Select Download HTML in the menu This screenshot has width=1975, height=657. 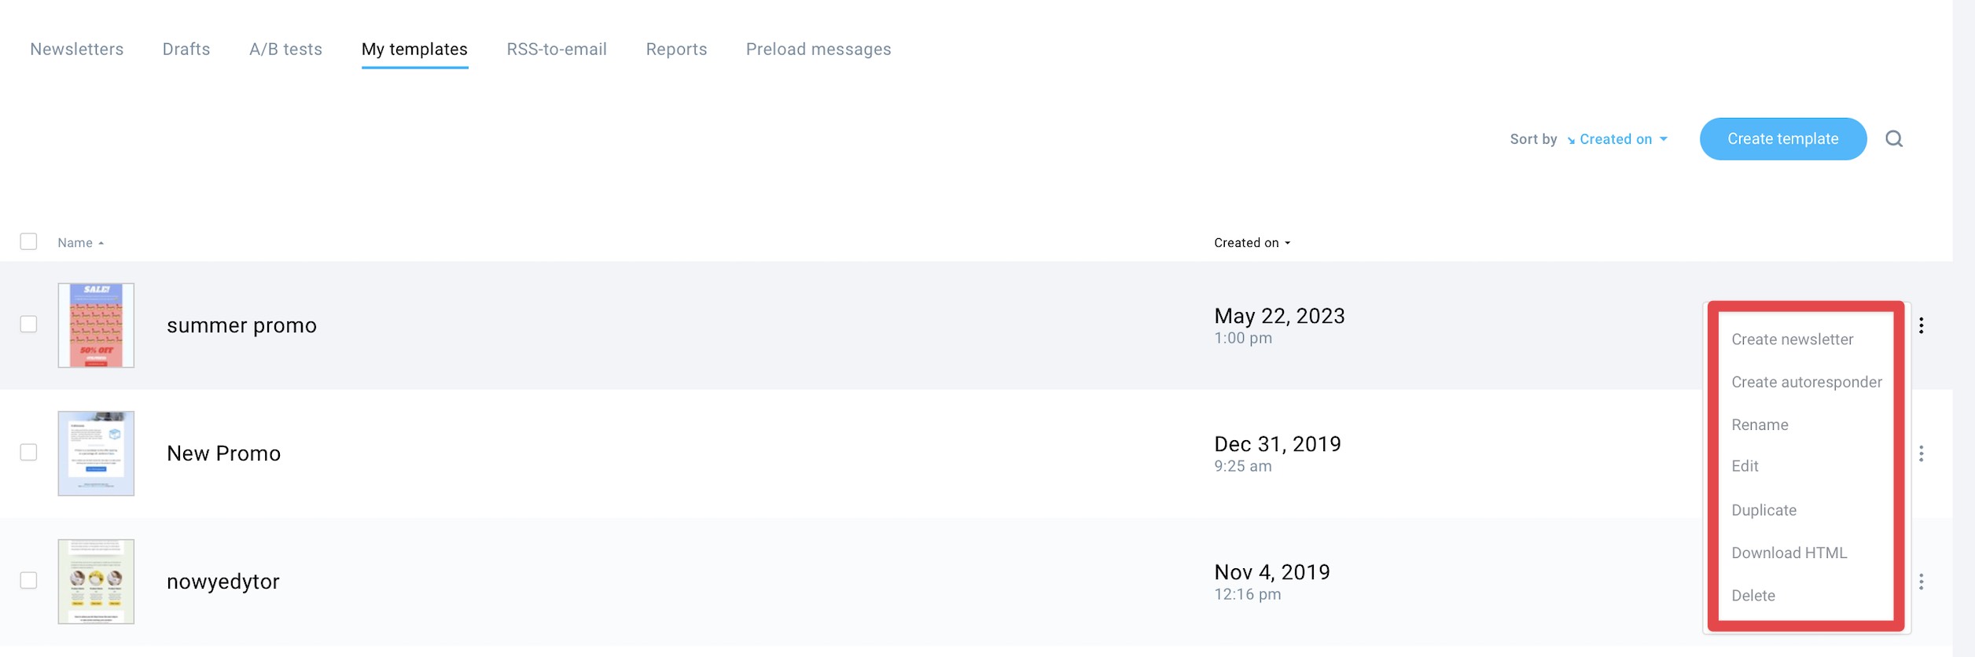pos(1789,552)
